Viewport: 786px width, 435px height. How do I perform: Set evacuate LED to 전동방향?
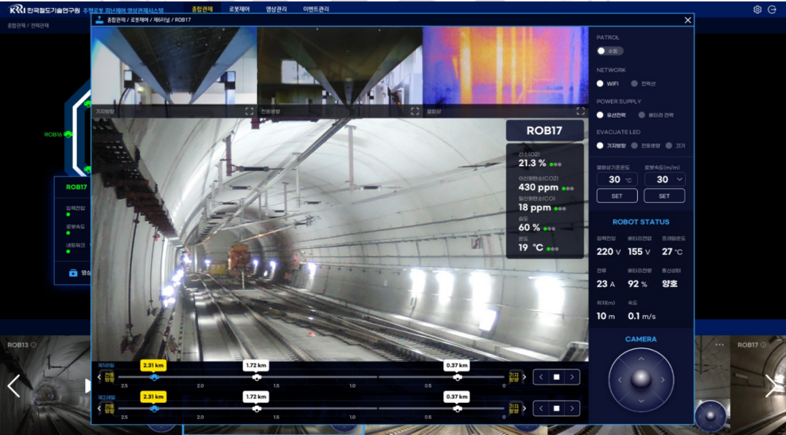(x=634, y=145)
